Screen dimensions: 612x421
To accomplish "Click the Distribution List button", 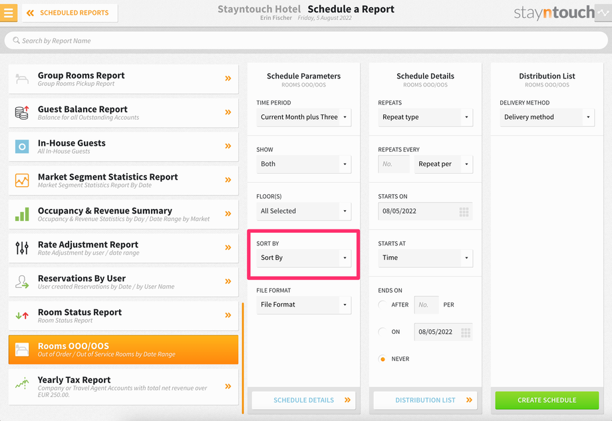I will pos(426,400).
